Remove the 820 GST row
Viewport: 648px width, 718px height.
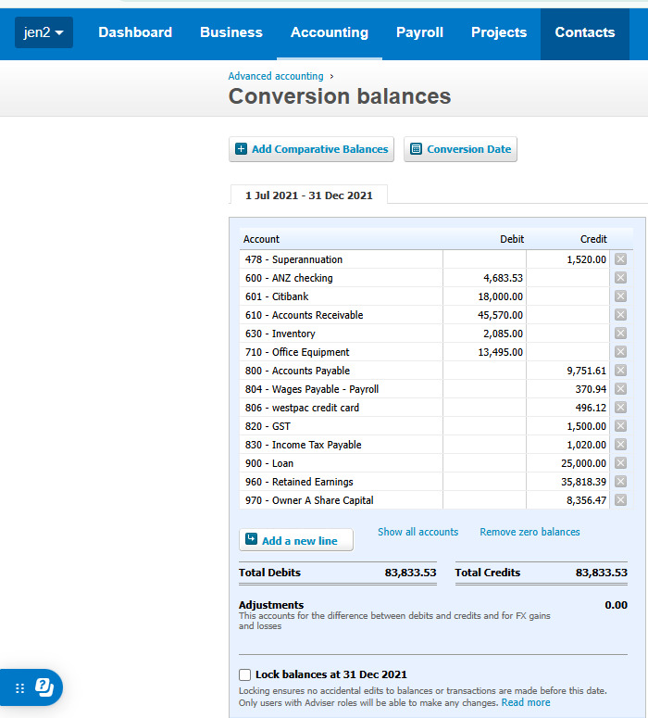pyautogui.click(x=620, y=426)
